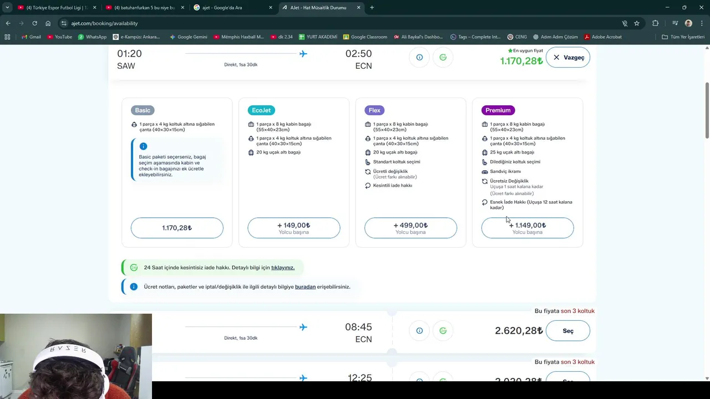This screenshot has width=710, height=399.
Task: Open the Google Classroom bookmark
Action: coord(365,37)
